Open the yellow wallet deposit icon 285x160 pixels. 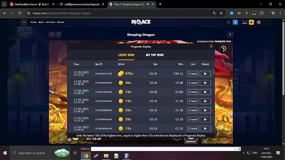coord(251,22)
